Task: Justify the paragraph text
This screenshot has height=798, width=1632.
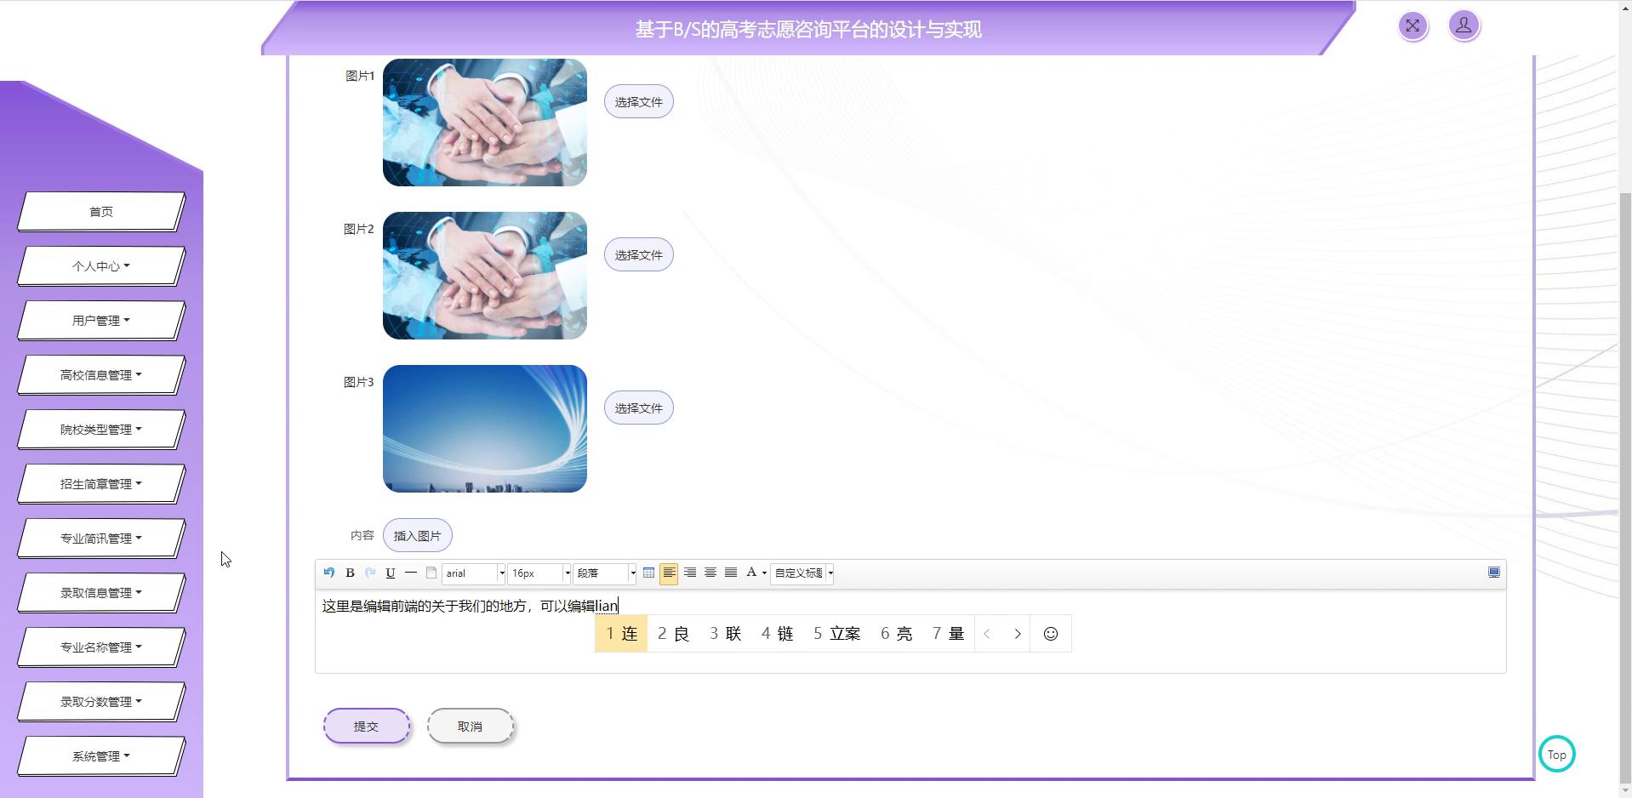Action: click(731, 573)
